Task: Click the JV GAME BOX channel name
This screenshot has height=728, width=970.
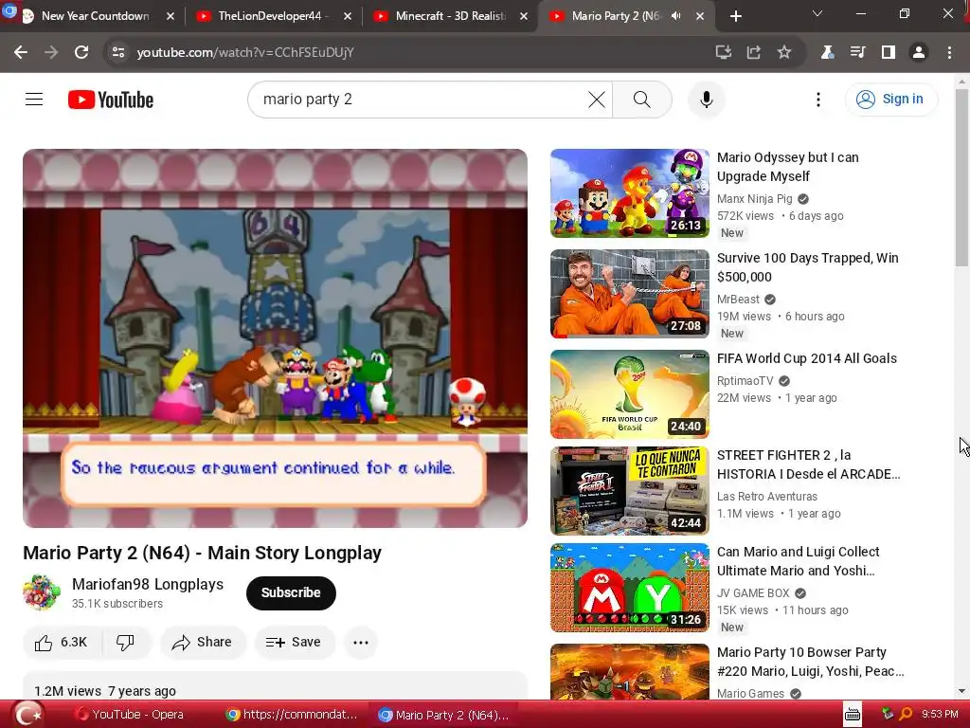Action: pos(753,592)
